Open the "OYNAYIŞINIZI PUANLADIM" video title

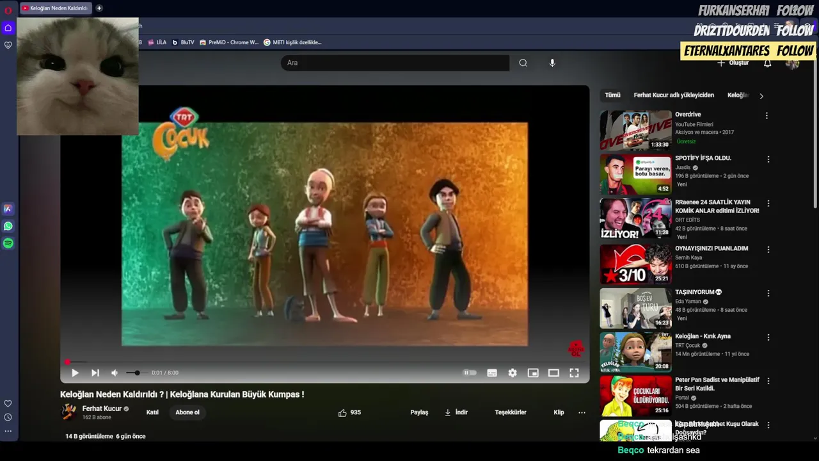[x=712, y=248]
